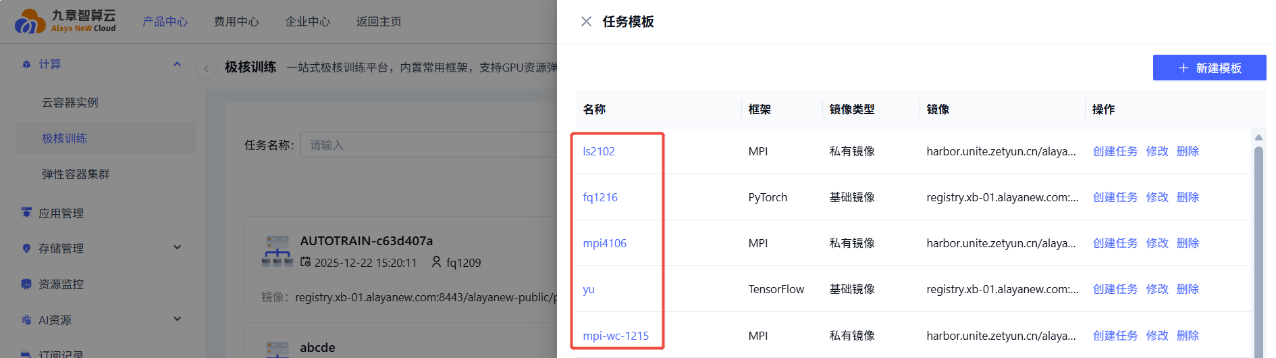
Task: Open 产品中心 in the top navigation
Action: tap(165, 22)
